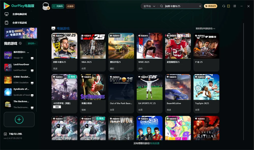254x150 pixels.
Task: Expand the 全平台 platform dropdown
Action: tap(149, 6)
